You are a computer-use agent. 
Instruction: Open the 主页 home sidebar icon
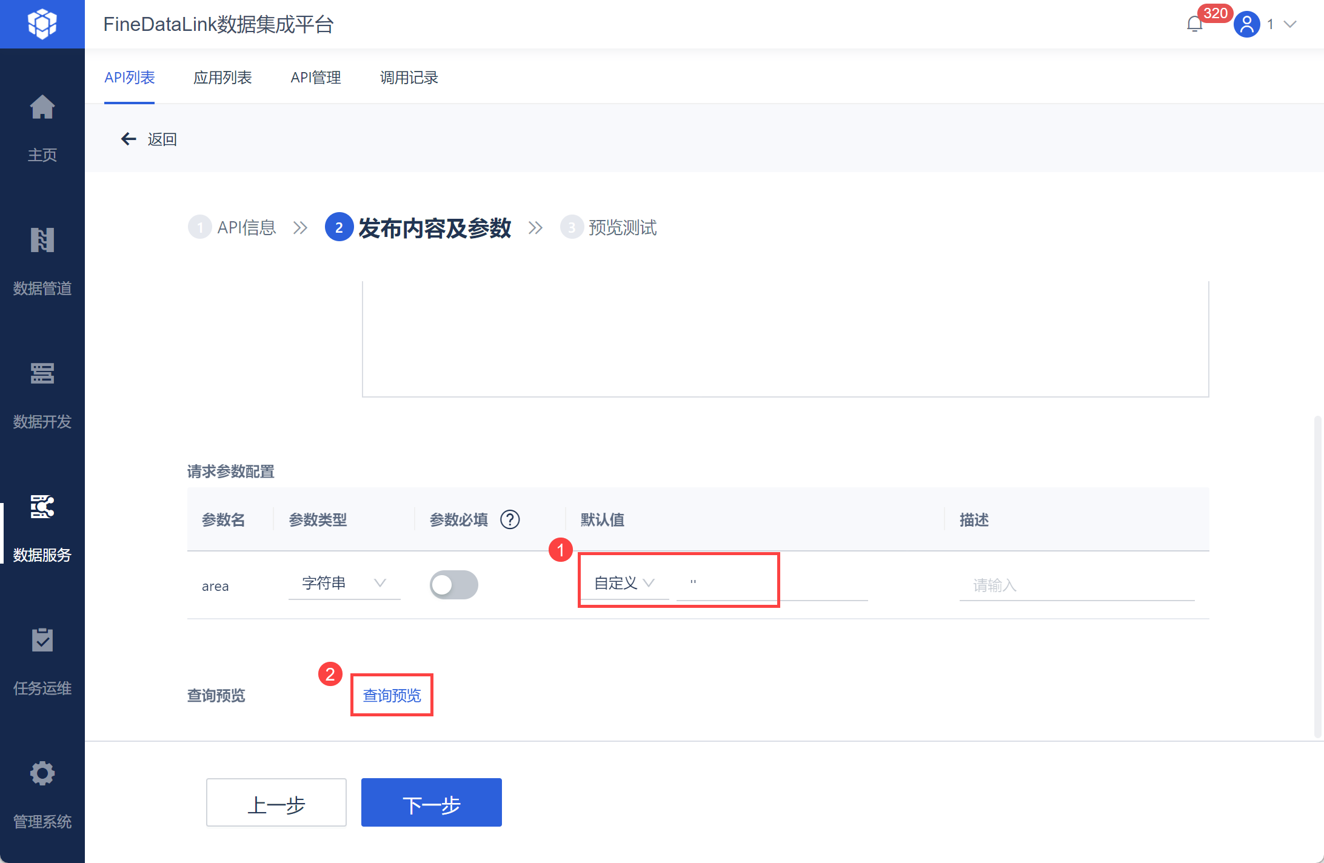point(42,108)
